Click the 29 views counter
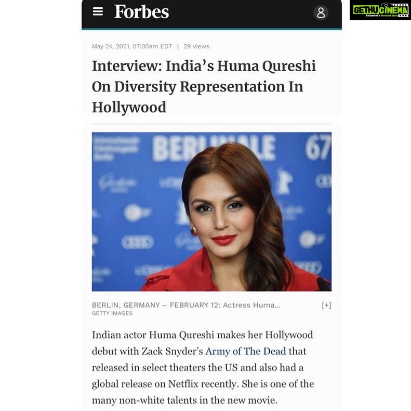The image size is (411, 411). (196, 46)
